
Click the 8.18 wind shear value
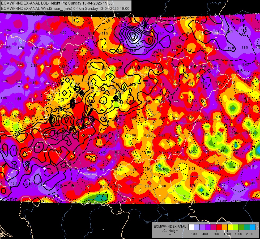[x=176, y=118]
